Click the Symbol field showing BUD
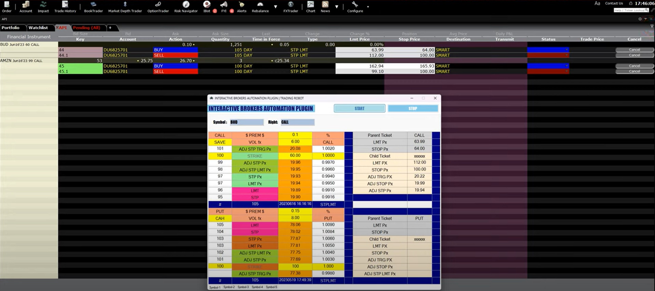Screen dimensions: 655x291 point(247,122)
